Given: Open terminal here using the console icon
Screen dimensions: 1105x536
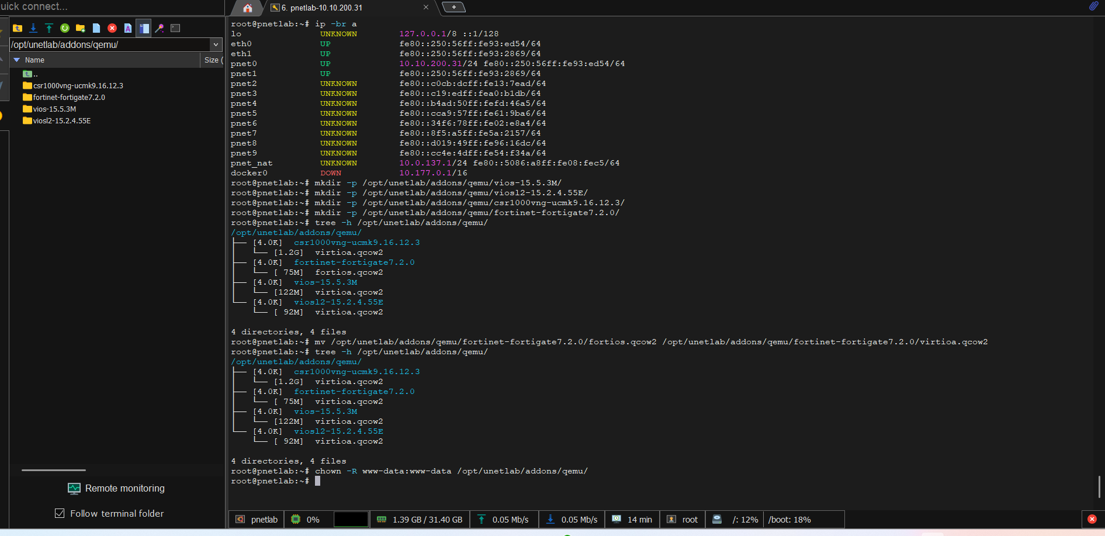Looking at the screenshot, I should 175,28.
